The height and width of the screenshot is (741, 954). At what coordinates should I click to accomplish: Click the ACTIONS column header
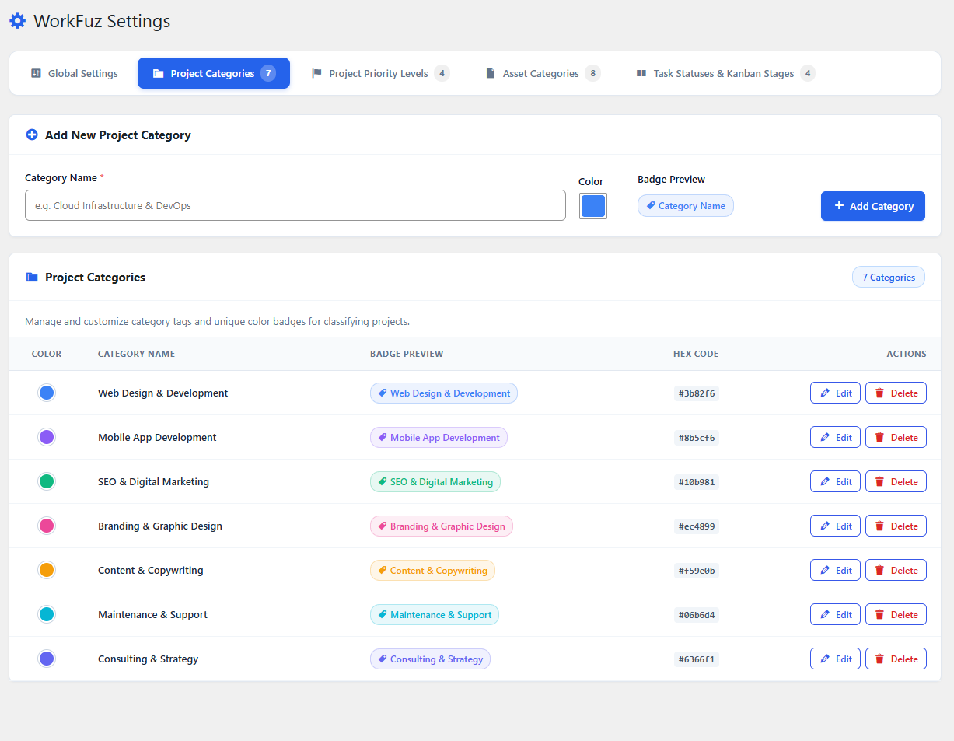pos(907,354)
